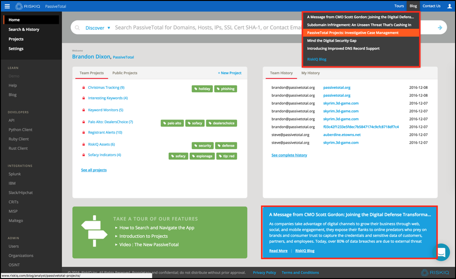Viewport: 456px width, 279px height.
Task: Submit search with the arrow icon
Action: [x=440, y=27]
